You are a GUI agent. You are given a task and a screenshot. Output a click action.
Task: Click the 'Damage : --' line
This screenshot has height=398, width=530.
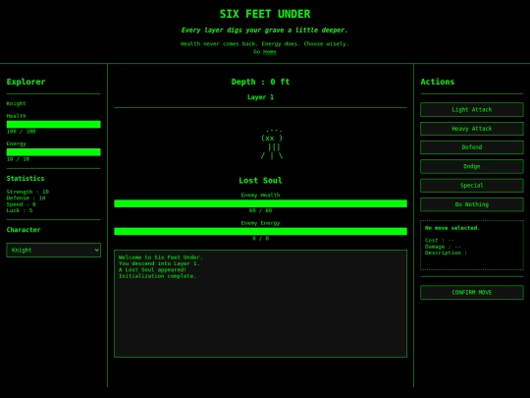[443, 247]
